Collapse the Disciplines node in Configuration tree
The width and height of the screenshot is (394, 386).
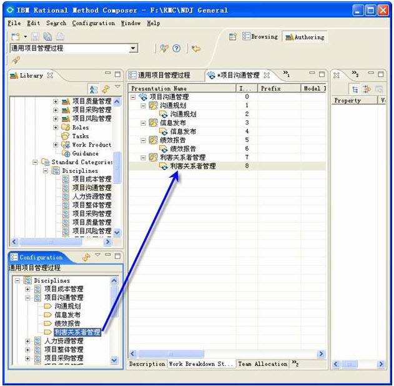coord(17,281)
